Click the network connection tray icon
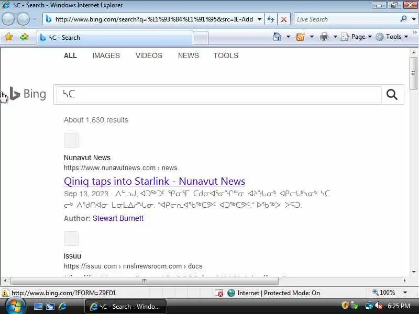 (369, 305)
